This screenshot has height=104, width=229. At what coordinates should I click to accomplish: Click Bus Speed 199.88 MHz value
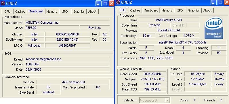(152, 84)
